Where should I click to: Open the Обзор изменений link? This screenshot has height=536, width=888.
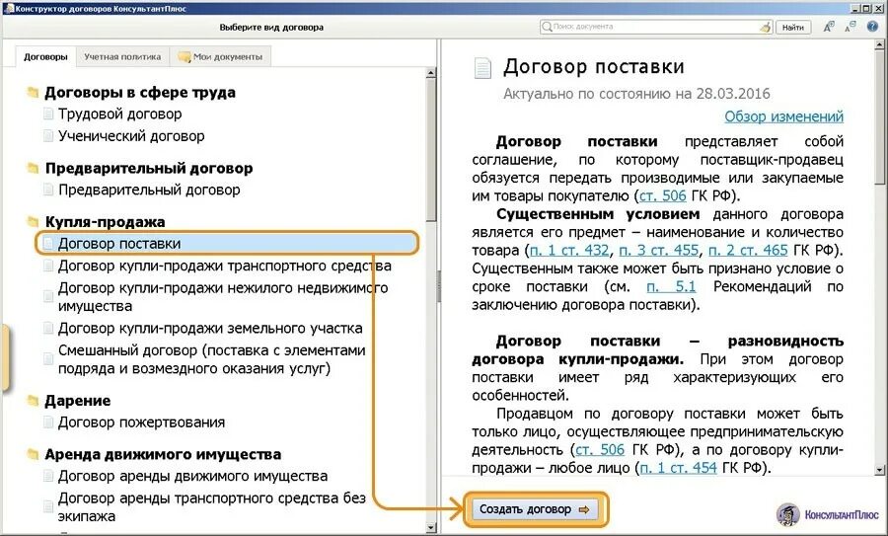click(783, 116)
